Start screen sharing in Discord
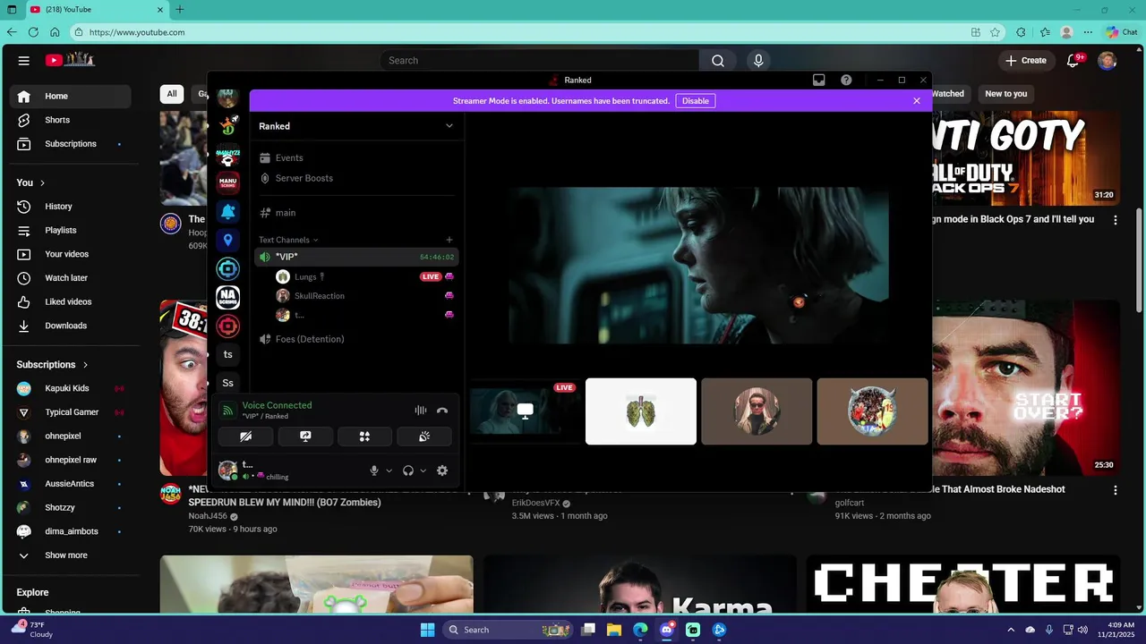The image size is (1146, 644). pyautogui.click(x=305, y=436)
